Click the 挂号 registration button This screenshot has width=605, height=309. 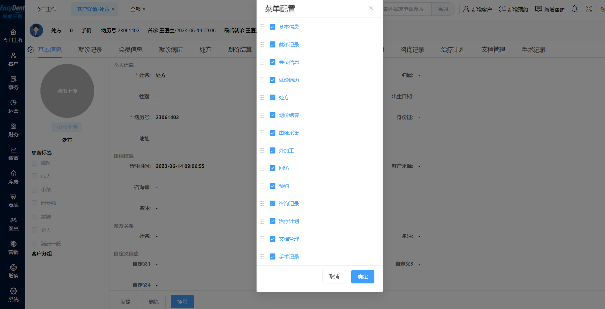tap(182, 302)
